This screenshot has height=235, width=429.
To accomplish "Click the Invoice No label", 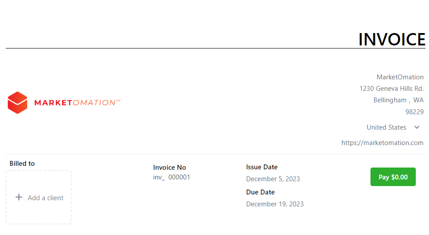I will (x=169, y=167).
